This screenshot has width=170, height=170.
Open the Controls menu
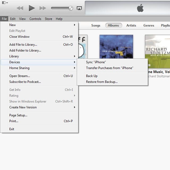[x=35, y=19]
